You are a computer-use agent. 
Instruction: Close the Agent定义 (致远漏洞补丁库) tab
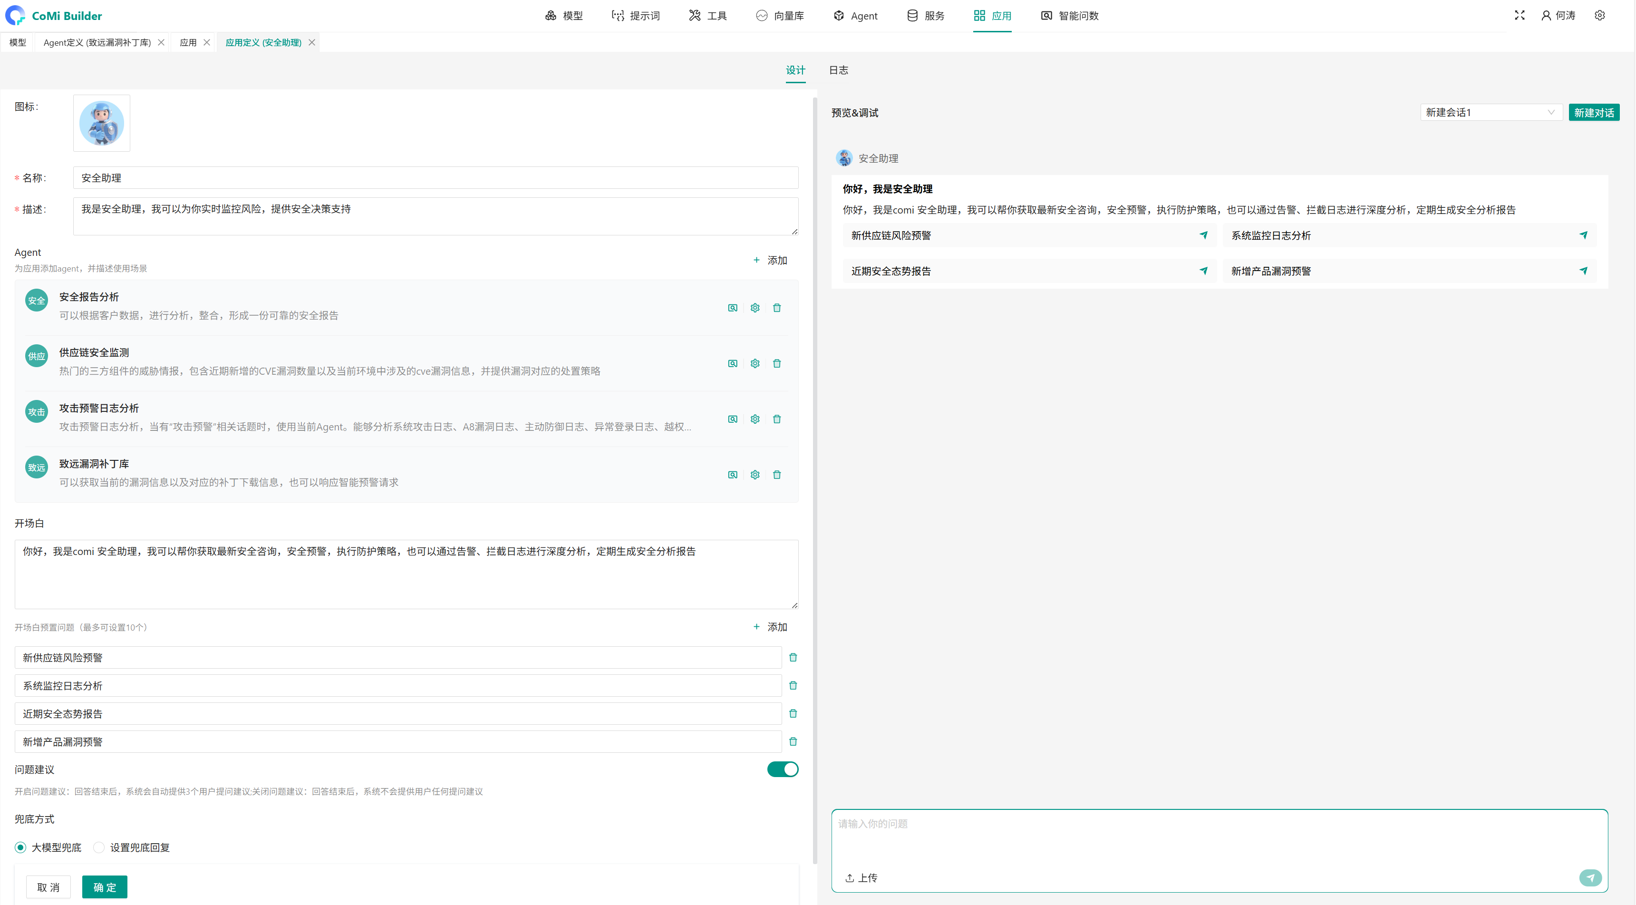(161, 42)
